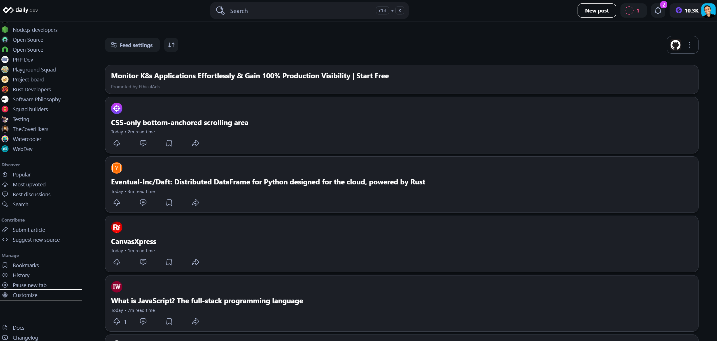Select Best discussions from sidebar
Image resolution: width=717 pixels, height=341 pixels.
click(x=31, y=194)
